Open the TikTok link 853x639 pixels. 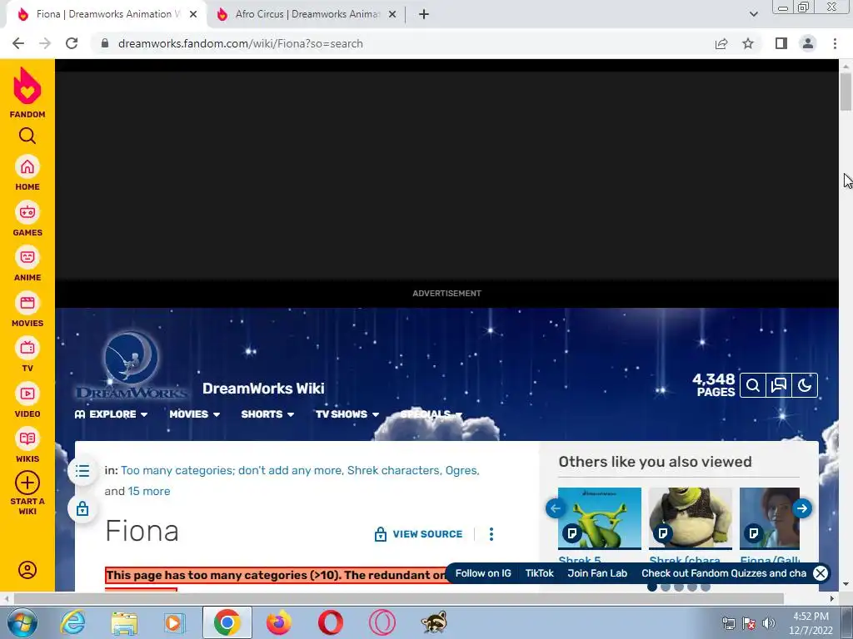(x=539, y=573)
